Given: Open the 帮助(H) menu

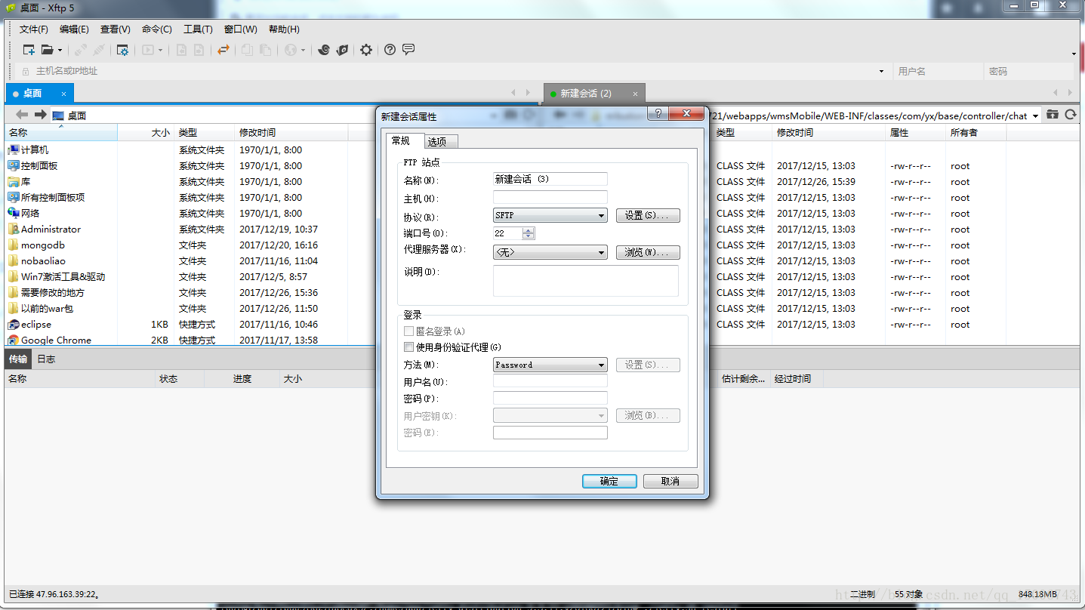Looking at the screenshot, I should tap(284, 29).
